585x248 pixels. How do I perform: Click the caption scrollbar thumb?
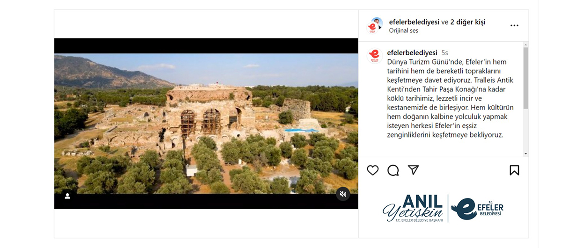[526, 78]
